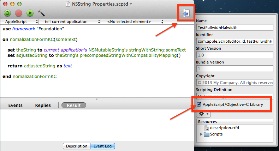Click the 'use framework "Foundation"' line
This screenshot has height=151, width=279.
[33, 29]
